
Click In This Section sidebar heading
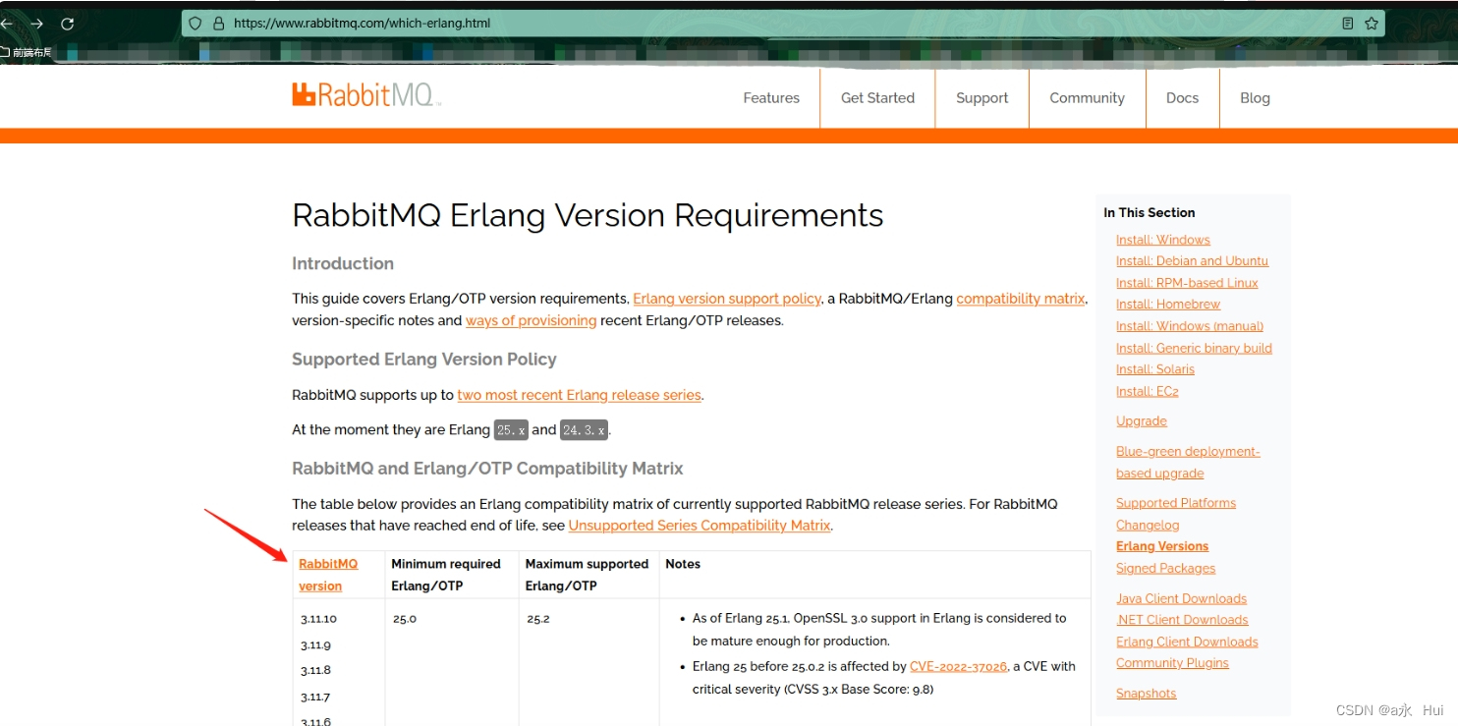(x=1150, y=212)
